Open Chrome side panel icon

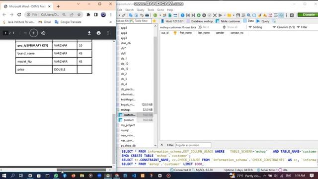pos(96,14)
